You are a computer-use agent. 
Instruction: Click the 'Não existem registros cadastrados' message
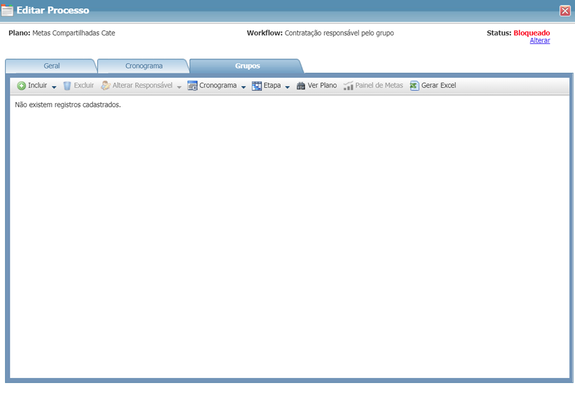coord(68,104)
